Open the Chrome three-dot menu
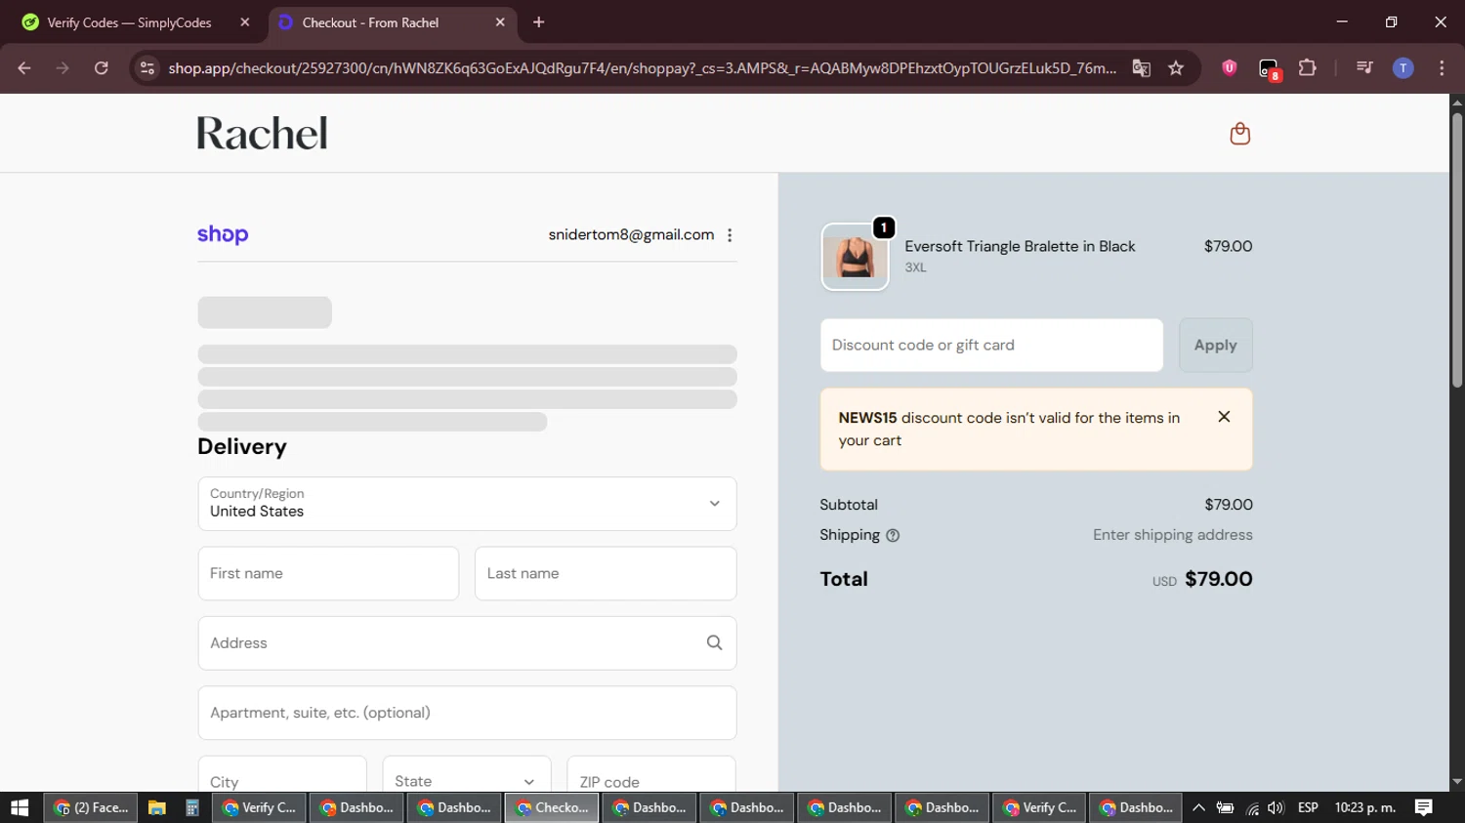 [x=1442, y=67]
